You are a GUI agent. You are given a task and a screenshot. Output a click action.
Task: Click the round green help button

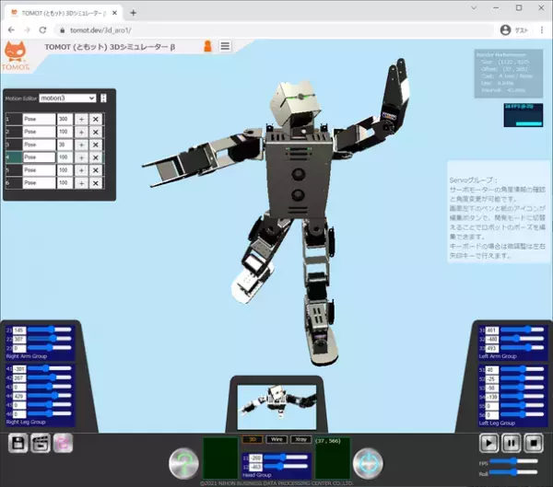pyautogui.click(x=183, y=463)
